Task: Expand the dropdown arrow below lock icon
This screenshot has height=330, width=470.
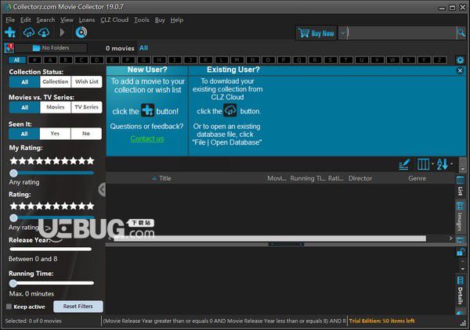Action: coord(462,269)
